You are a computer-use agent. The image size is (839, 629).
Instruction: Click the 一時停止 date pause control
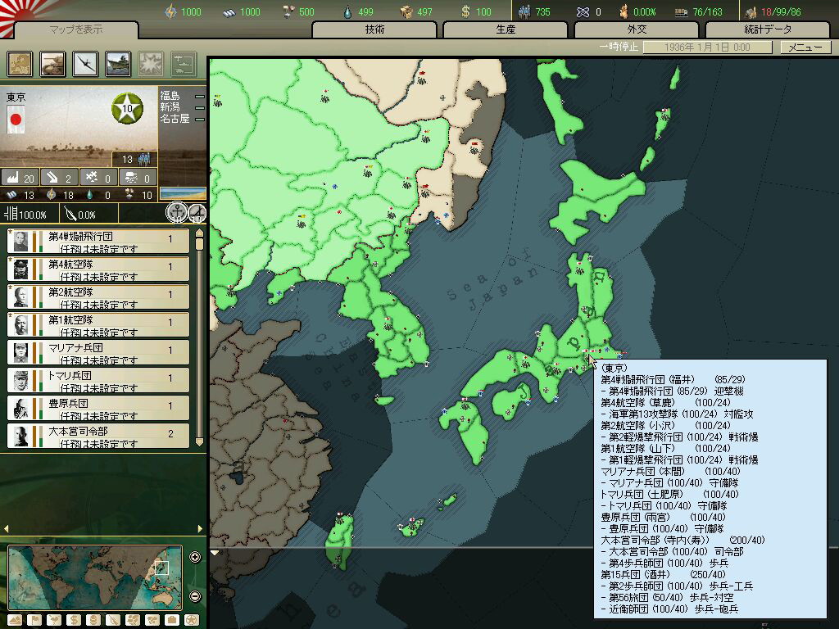(619, 48)
